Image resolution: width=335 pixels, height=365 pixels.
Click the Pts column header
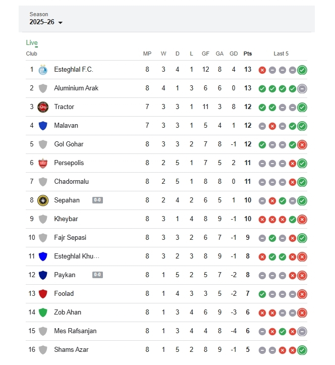coord(248,54)
